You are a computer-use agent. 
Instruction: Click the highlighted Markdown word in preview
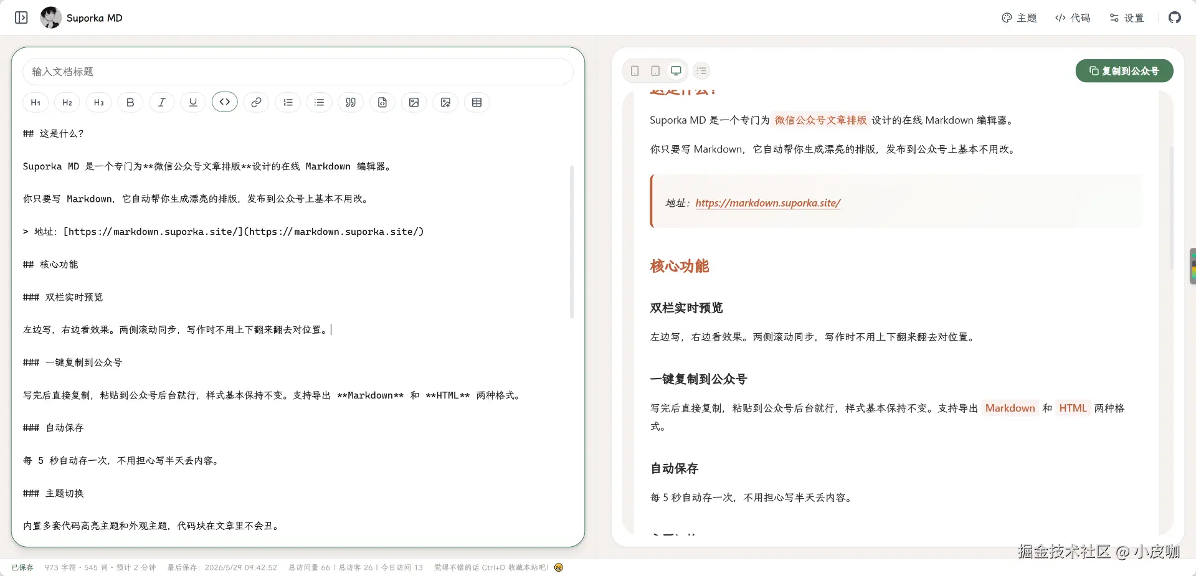tap(1010, 408)
